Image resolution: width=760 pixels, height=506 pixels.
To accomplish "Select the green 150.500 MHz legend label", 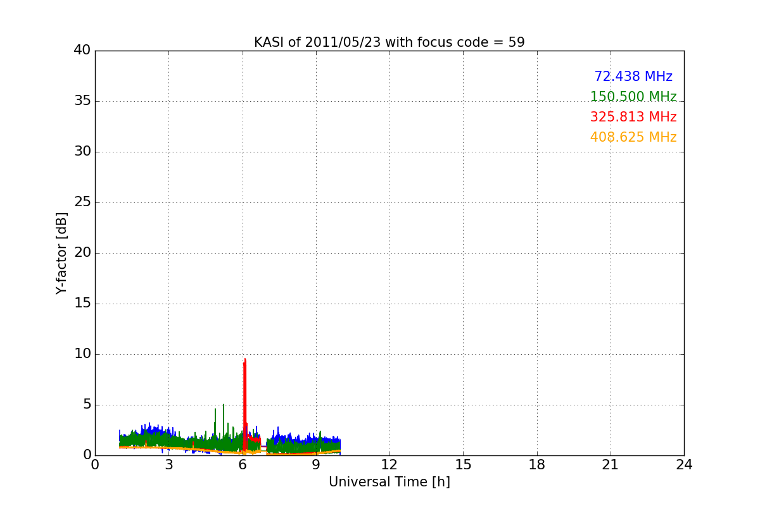I will click(x=633, y=97).
